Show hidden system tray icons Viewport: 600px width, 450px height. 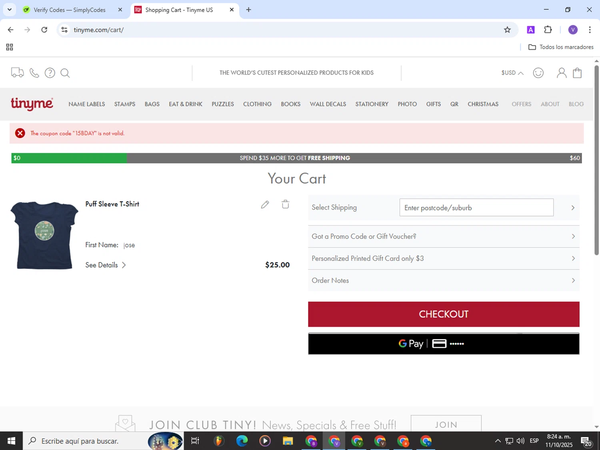(498, 441)
